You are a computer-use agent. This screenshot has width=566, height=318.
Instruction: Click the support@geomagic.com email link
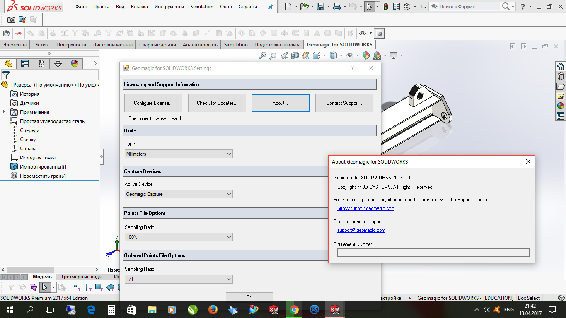click(361, 230)
